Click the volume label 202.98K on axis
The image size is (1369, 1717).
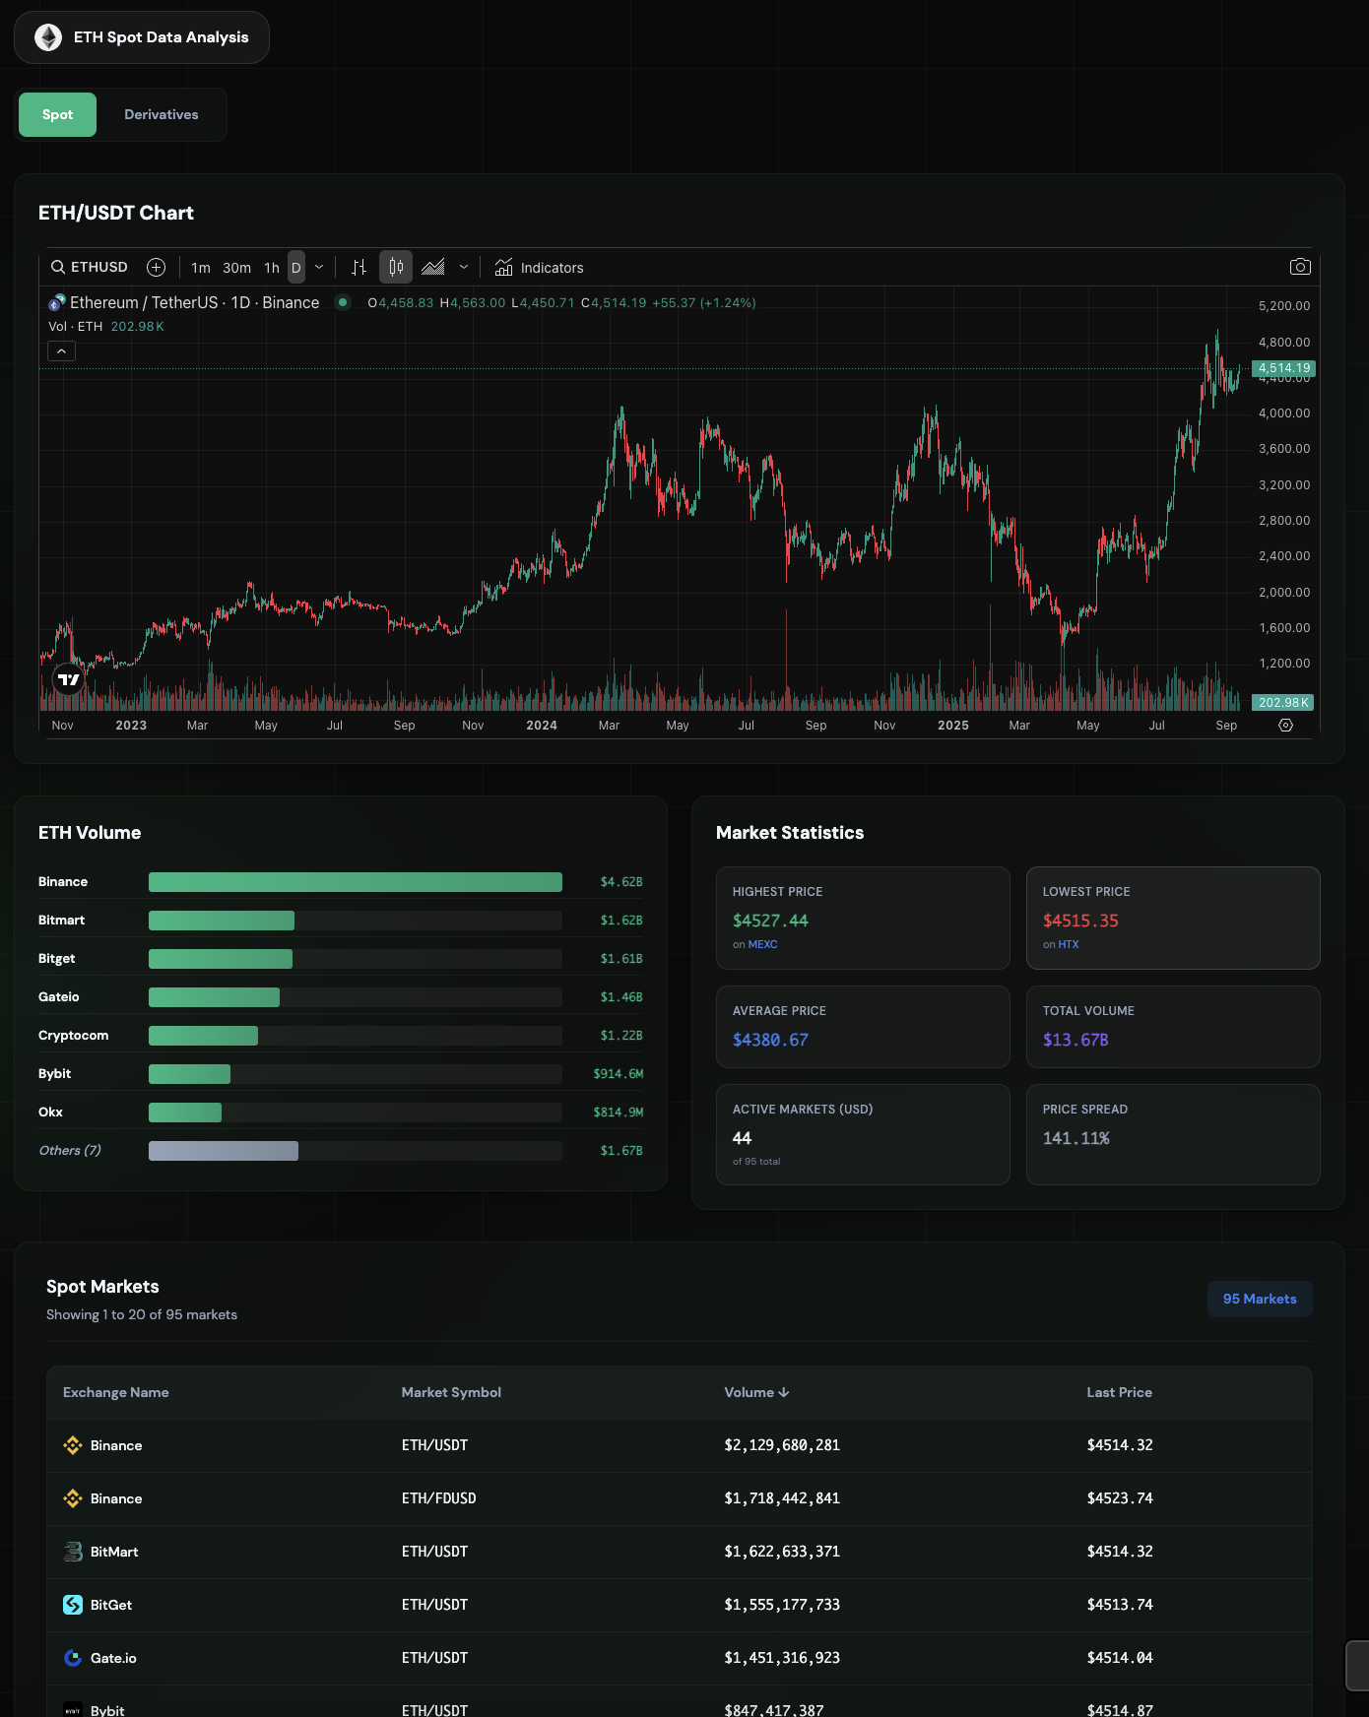point(1283,702)
